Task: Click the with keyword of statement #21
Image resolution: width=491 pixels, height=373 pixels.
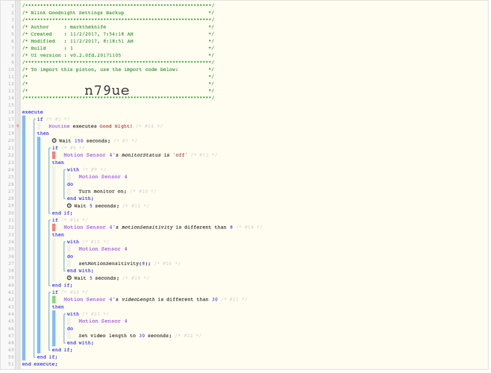Action: (73, 314)
